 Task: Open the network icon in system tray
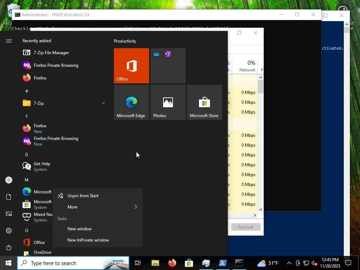pyautogui.click(x=306, y=263)
